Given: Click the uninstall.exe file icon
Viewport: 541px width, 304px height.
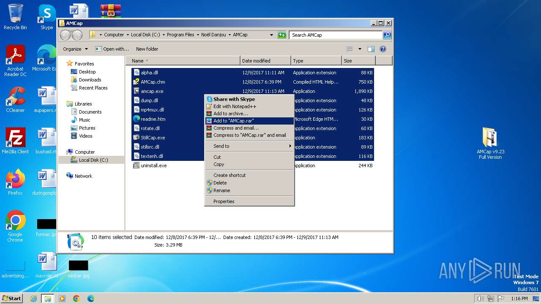Looking at the screenshot, I should click(x=137, y=166).
